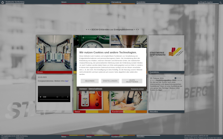Open the Strom menu in top navigation
223x139 pixels.
pos(64,2)
